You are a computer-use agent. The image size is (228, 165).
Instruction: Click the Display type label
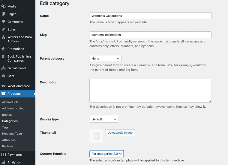pos(49,119)
